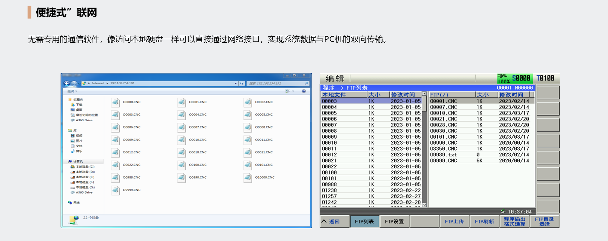Viewport: 608px width, 241px height.
Task: Click the O9999.CNC file icon
Action: pos(116,190)
